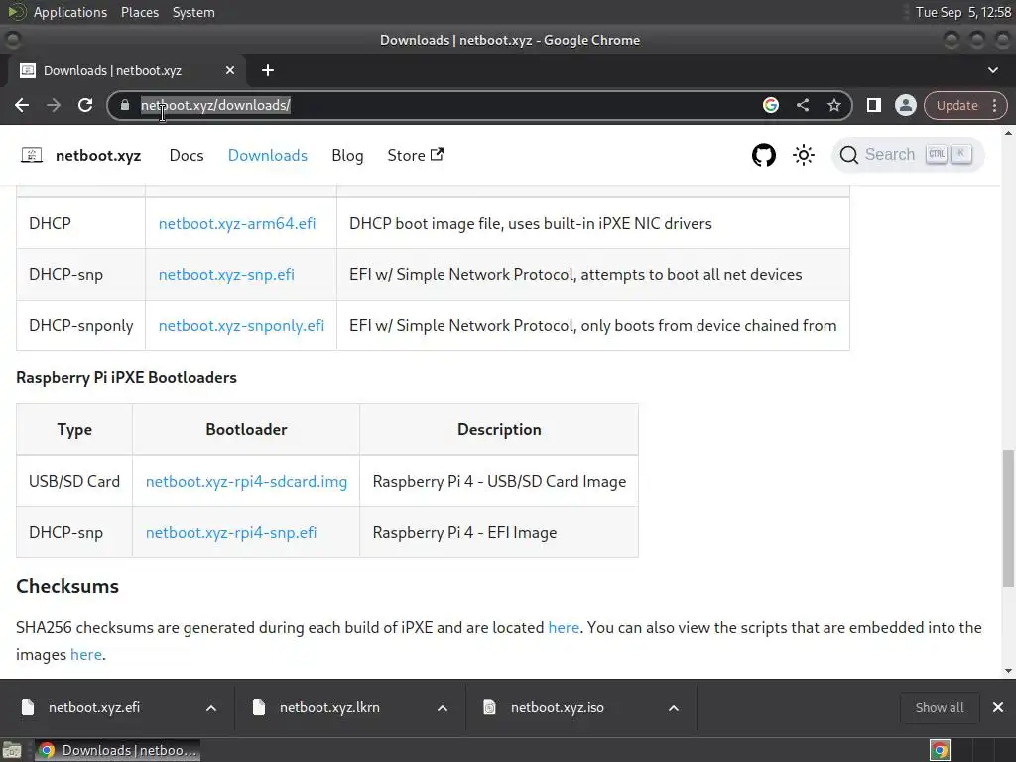Viewport: 1016px width, 762px height.
Task: Click the netboot.xyz.iso disc file icon
Action: [490, 707]
